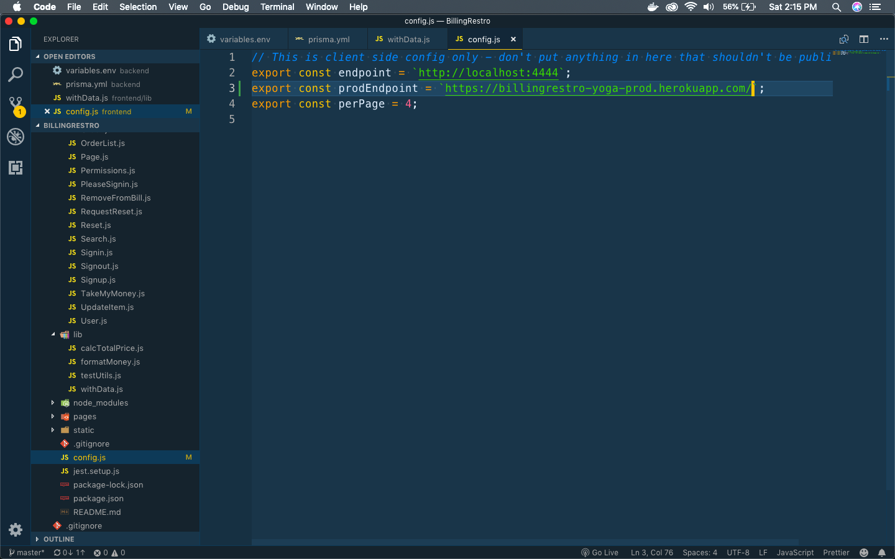Image resolution: width=895 pixels, height=559 pixels.
Task: Click the battery status icon
Action: (x=740, y=7)
